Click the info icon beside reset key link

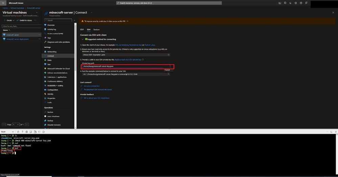click(x=143, y=60)
